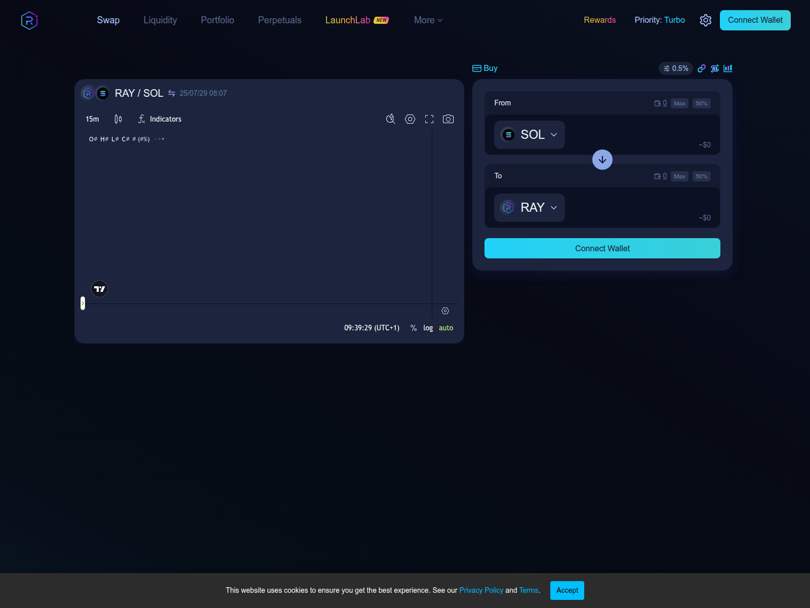810x608 pixels.
Task: Click the To wallet balance icon
Action: (657, 176)
